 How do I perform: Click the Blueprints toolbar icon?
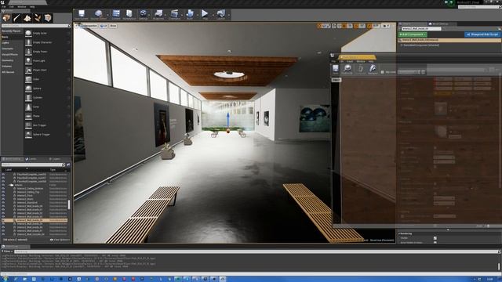[x=158, y=14]
